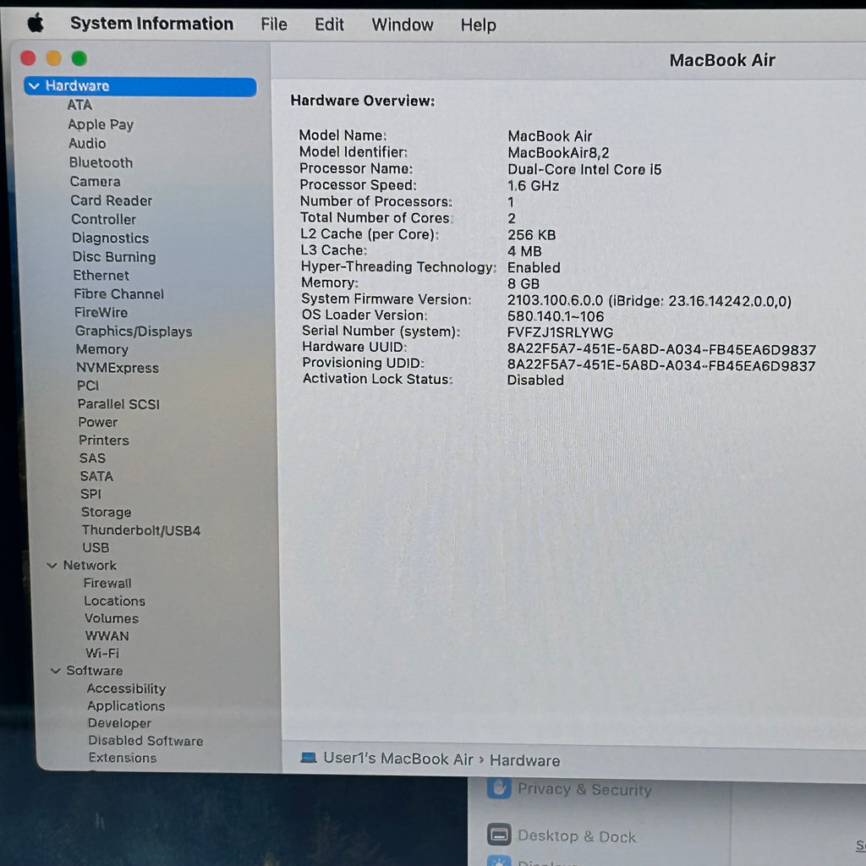This screenshot has width=866, height=866.
Task: Select Apple Pay in the sidebar
Action: pos(101,125)
